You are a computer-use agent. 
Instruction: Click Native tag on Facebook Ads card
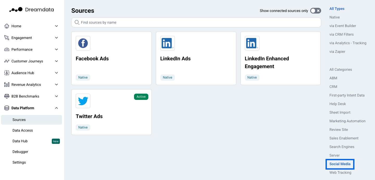click(83, 77)
